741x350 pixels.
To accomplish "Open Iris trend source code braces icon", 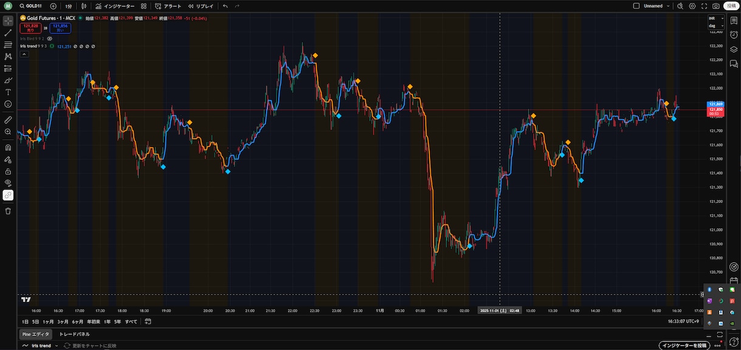I will click(x=52, y=46).
